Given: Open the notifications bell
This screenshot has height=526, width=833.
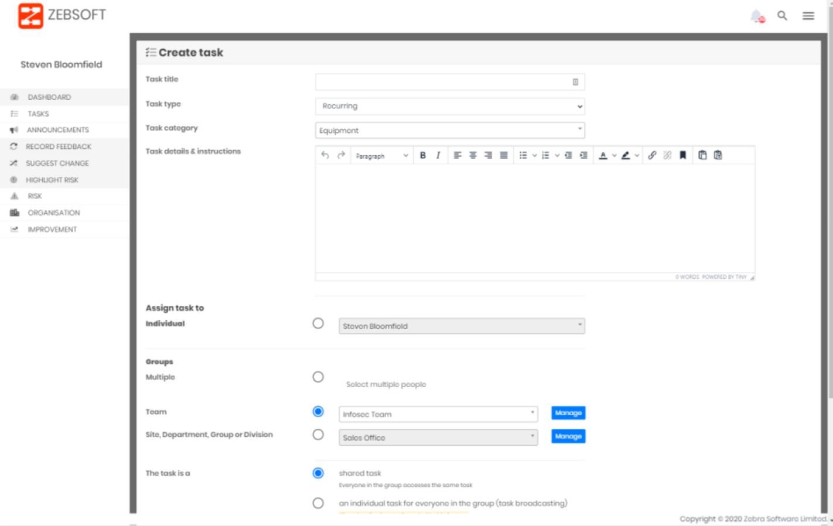Looking at the screenshot, I should pyautogui.click(x=757, y=16).
